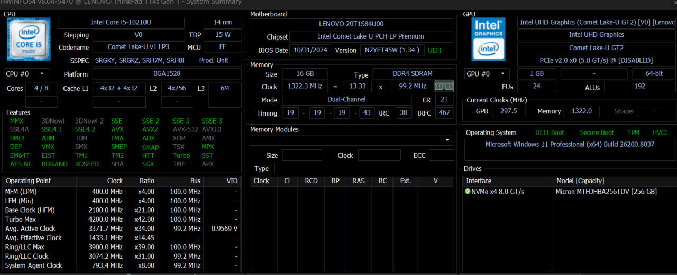677x275 pixels.
Task: Click memory clock value 1322.3 MHz
Action: 305,87
